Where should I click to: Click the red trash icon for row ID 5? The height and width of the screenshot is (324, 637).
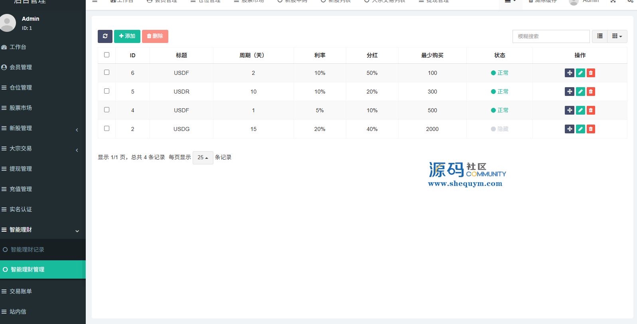click(x=591, y=92)
